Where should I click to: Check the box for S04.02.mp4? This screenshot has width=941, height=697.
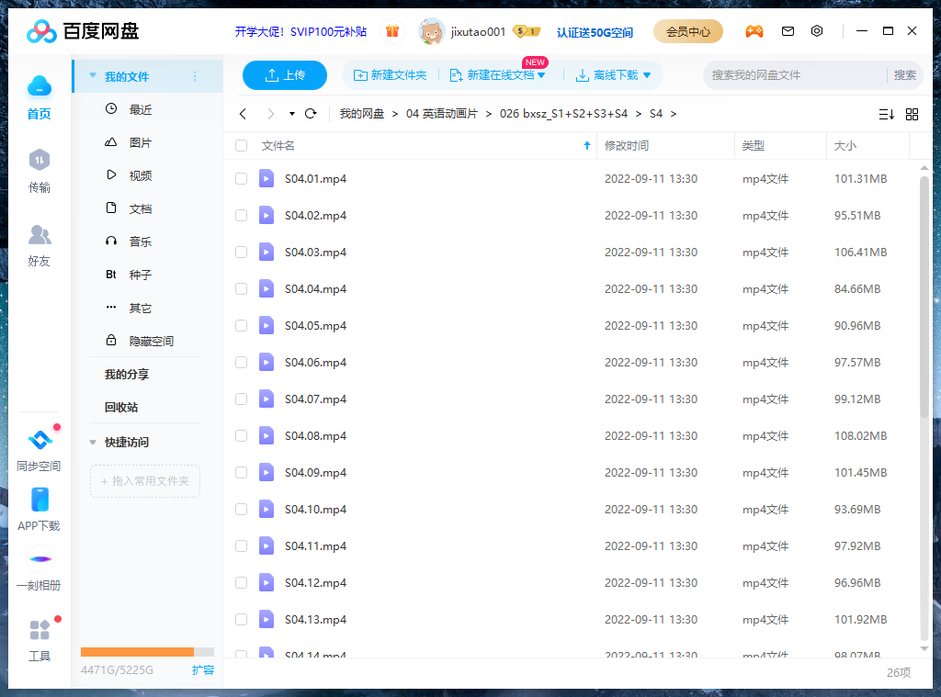242,215
